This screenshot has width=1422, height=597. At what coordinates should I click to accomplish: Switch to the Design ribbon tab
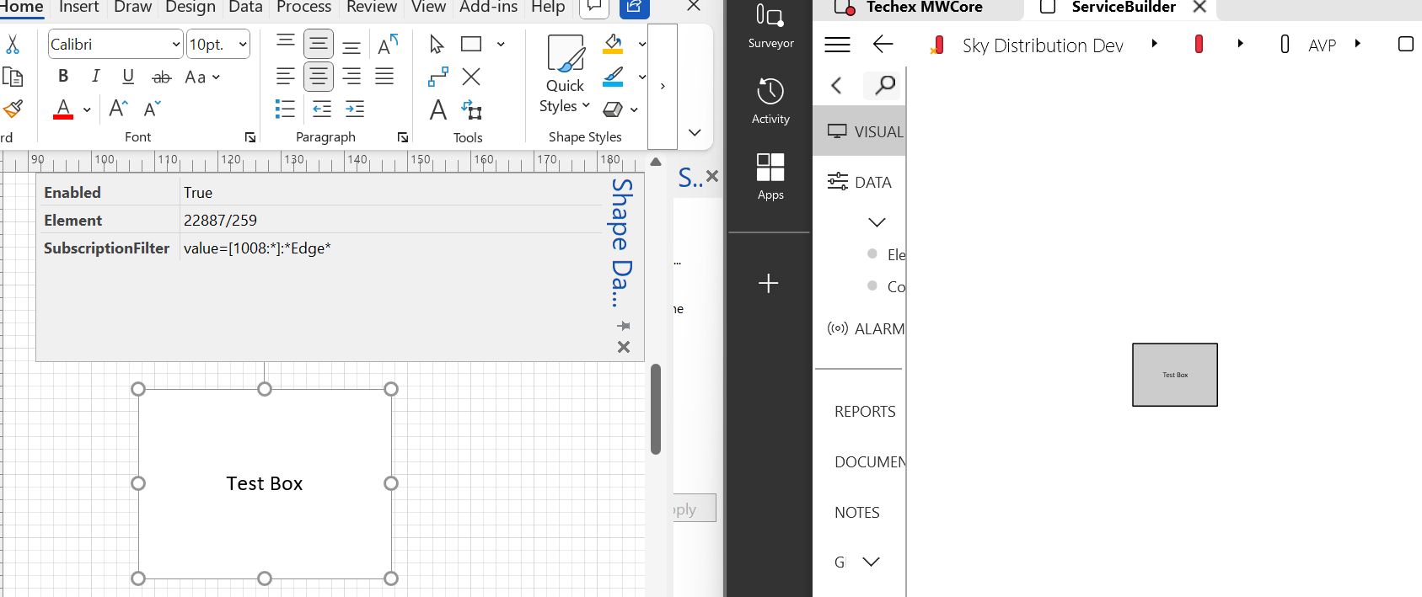[190, 8]
